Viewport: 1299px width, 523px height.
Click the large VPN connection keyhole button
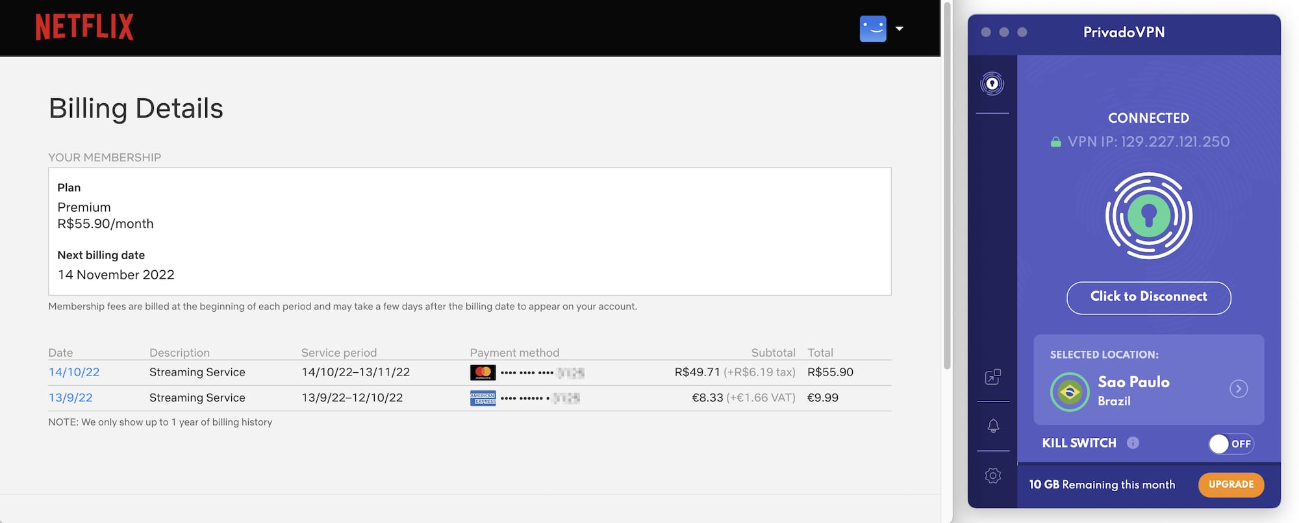point(1148,216)
